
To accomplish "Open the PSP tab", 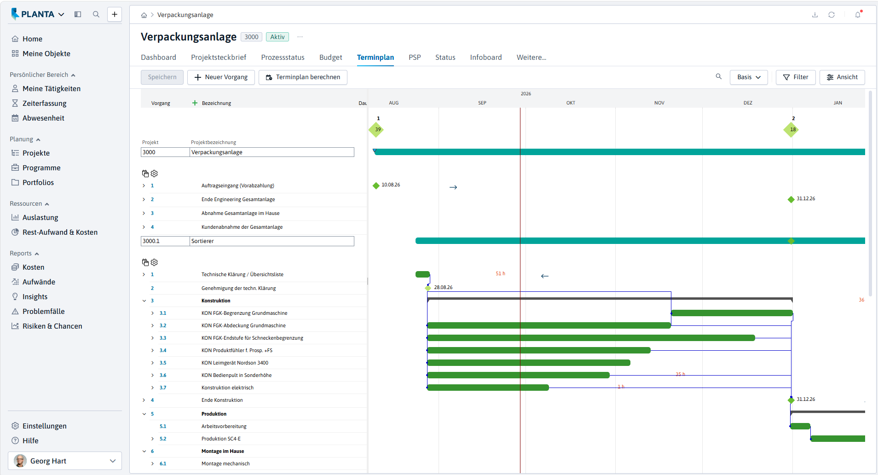I will pyautogui.click(x=415, y=58).
